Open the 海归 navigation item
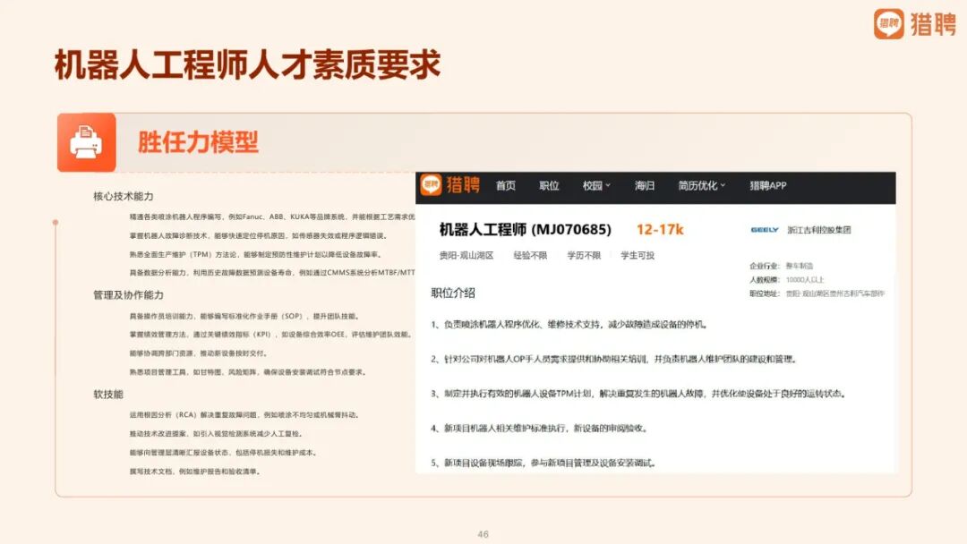This screenshot has height=544, width=967. coord(645,185)
